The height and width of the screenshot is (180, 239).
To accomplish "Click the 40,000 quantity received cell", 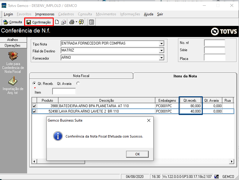I will click(x=190, y=111).
